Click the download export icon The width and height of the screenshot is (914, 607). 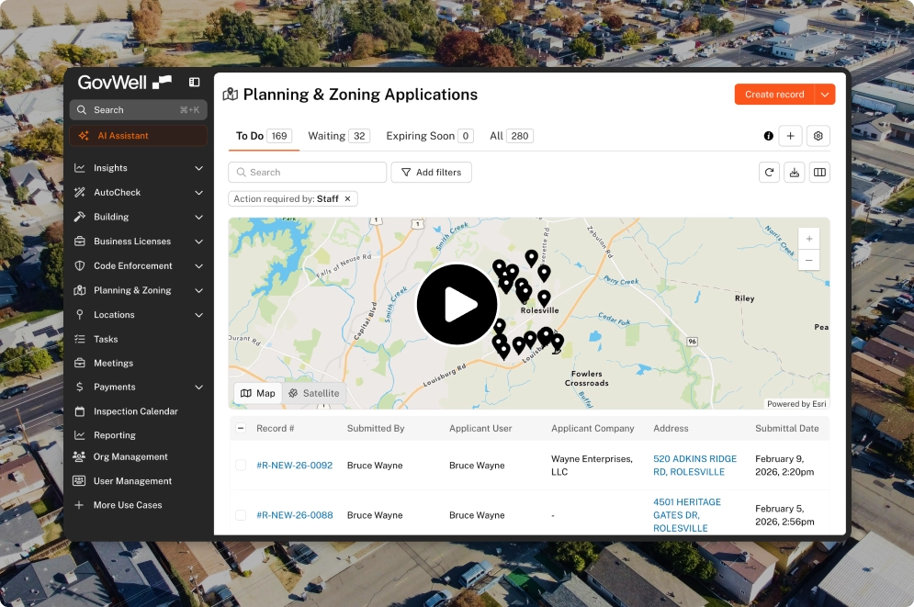[x=795, y=173]
